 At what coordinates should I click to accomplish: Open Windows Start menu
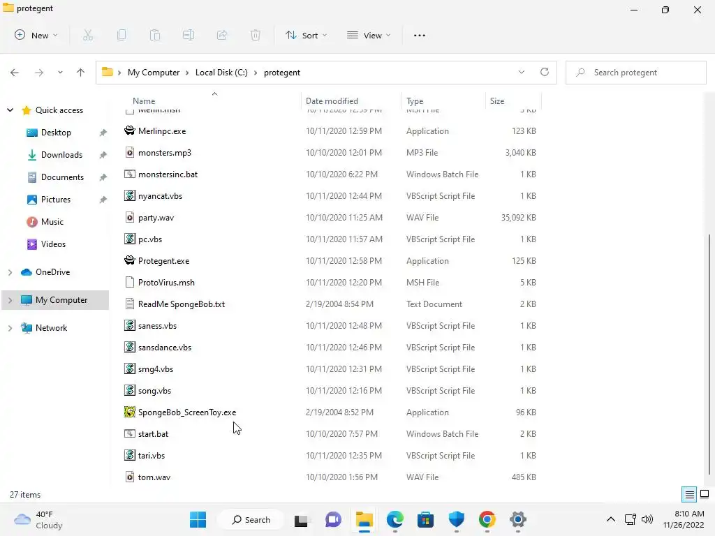point(198,519)
